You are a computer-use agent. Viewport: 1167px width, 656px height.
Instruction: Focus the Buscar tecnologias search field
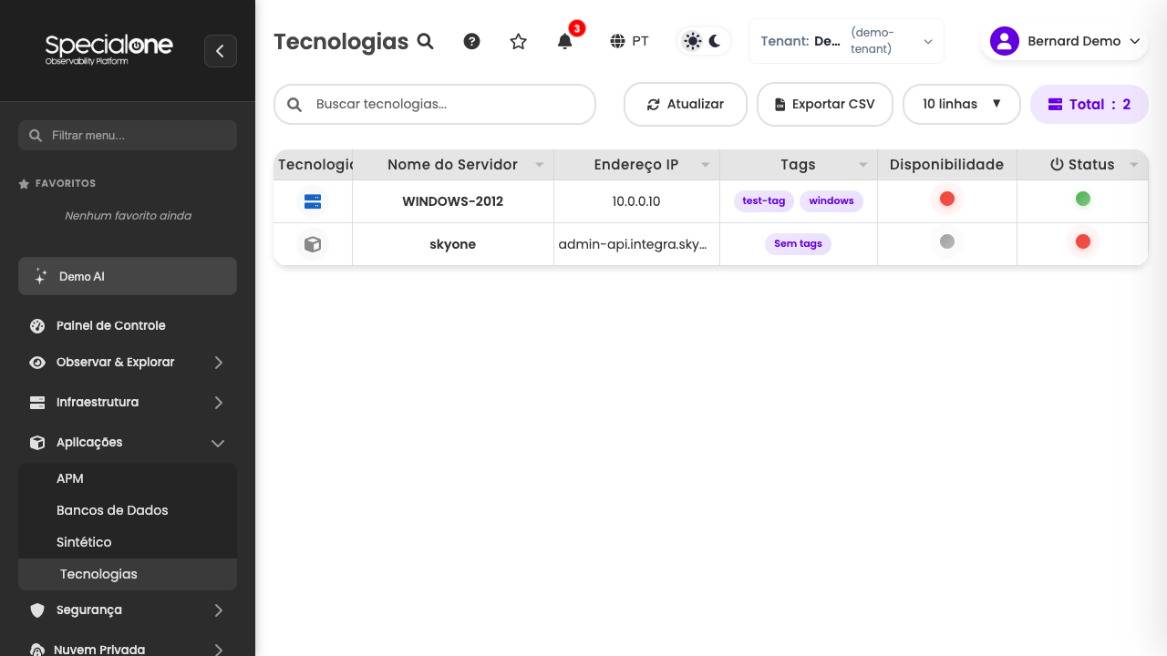(435, 104)
